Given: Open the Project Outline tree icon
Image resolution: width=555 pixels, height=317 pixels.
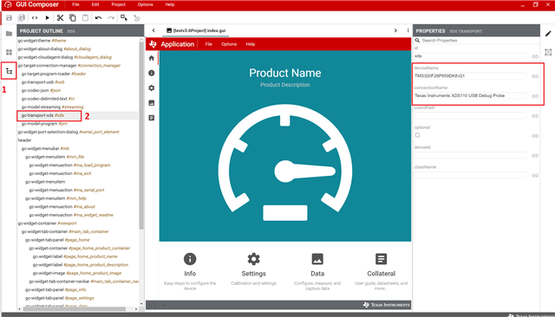Looking at the screenshot, I should [10, 71].
